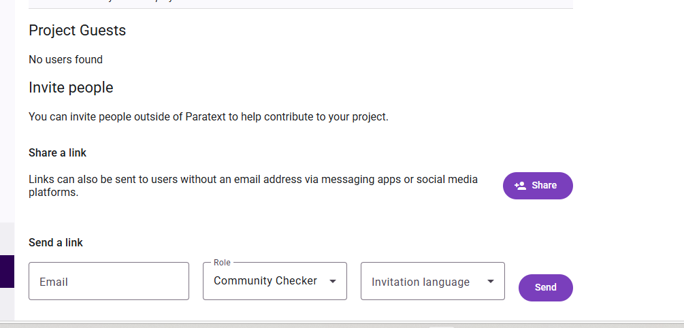Click the gray bar at window bottom
684x328 pixels.
340,324
